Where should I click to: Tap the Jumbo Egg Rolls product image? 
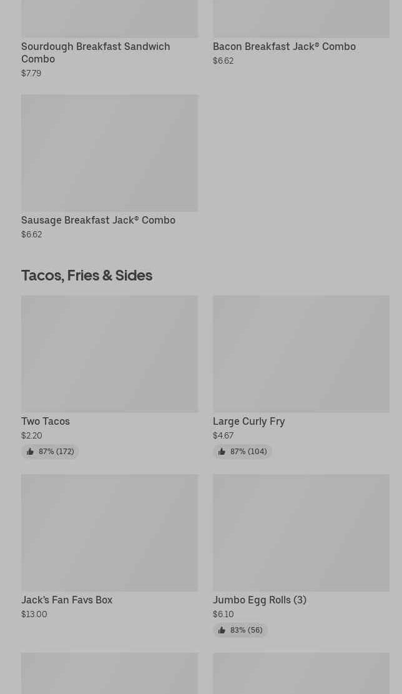(x=301, y=532)
